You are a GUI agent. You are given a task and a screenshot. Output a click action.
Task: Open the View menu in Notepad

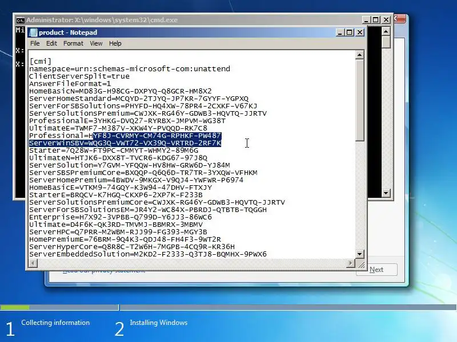point(96,43)
